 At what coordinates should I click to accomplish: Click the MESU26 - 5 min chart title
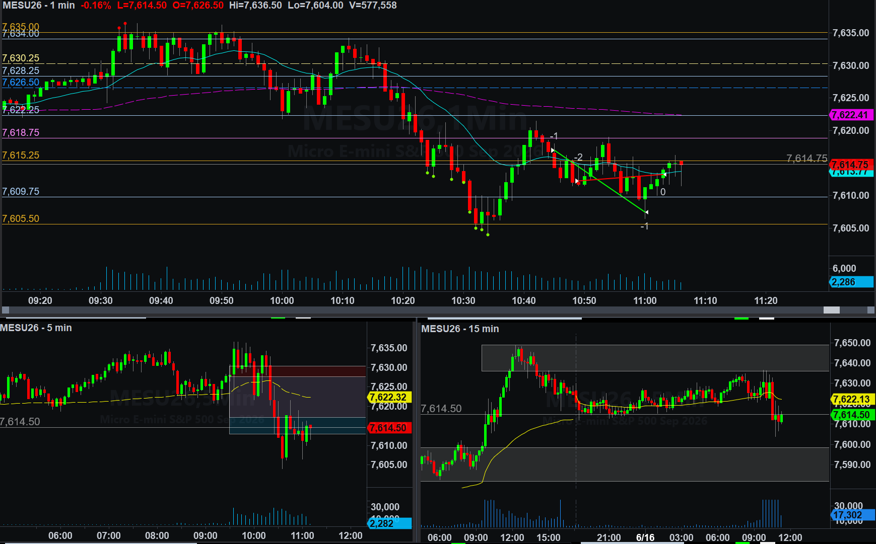point(36,328)
